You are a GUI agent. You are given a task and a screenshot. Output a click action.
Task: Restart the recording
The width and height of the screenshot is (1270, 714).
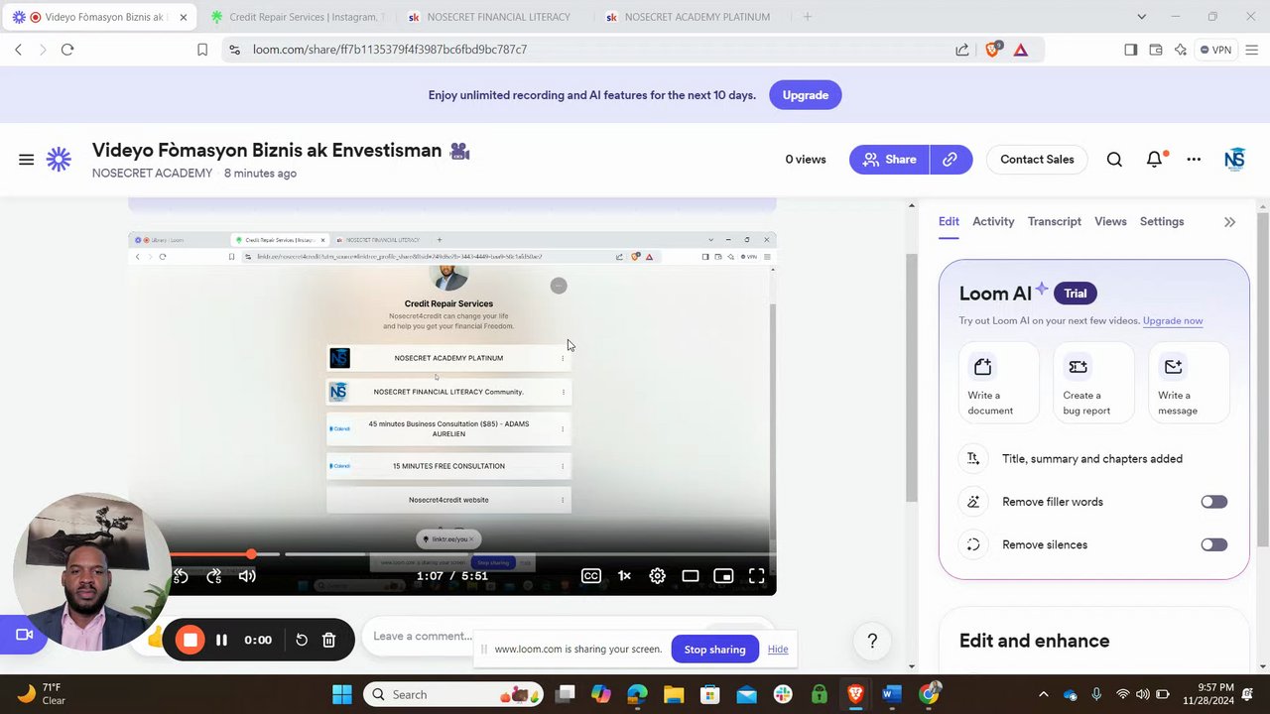click(302, 641)
